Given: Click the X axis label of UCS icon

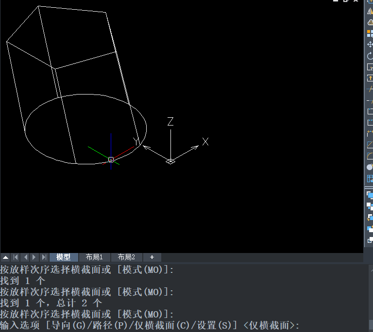Looking at the screenshot, I should [205, 142].
